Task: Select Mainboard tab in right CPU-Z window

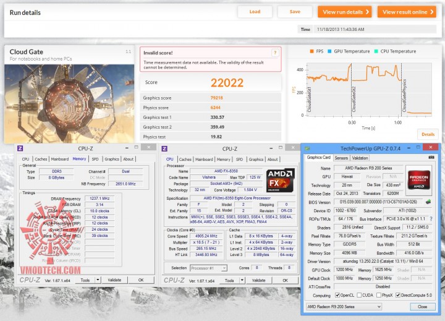Action: [204, 160]
